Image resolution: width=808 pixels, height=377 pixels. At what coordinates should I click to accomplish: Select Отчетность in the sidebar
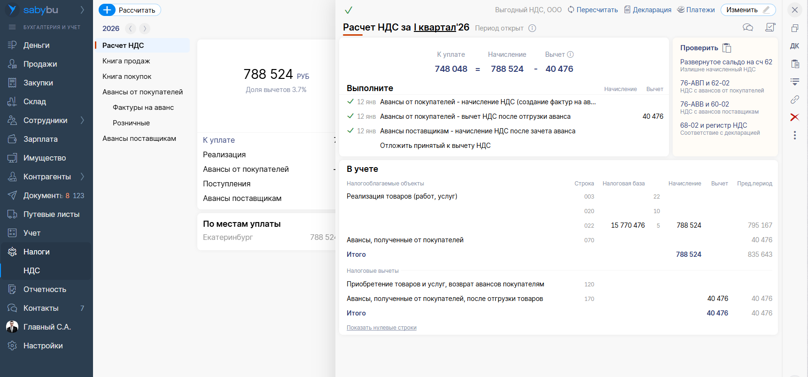(x=45, y=289)
